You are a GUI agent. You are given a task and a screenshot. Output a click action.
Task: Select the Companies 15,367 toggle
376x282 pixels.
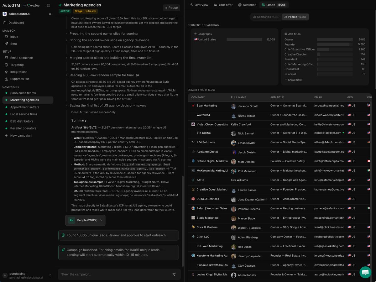click(266, 17)
